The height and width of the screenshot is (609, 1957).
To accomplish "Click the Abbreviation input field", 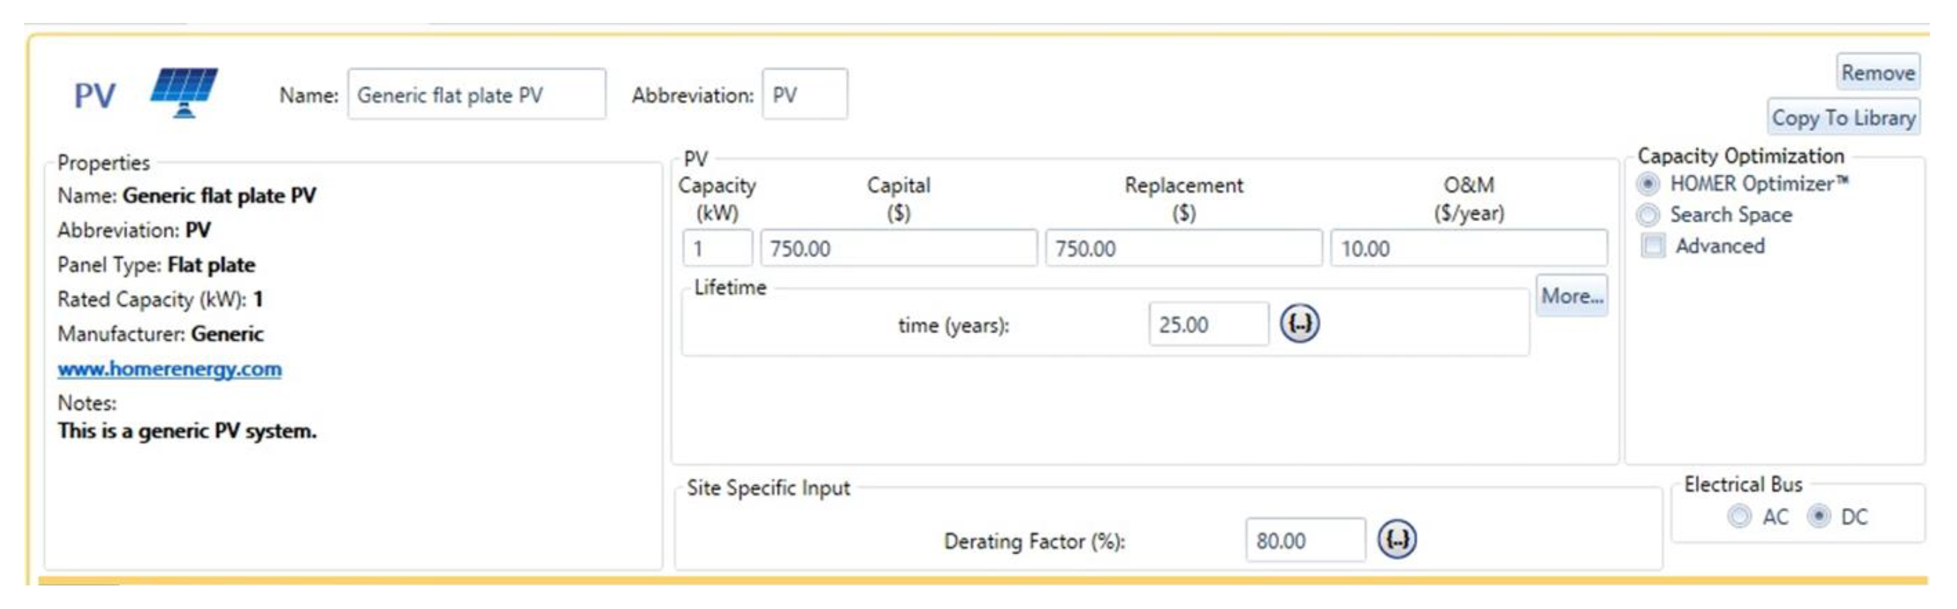I will tap(804, 95).
